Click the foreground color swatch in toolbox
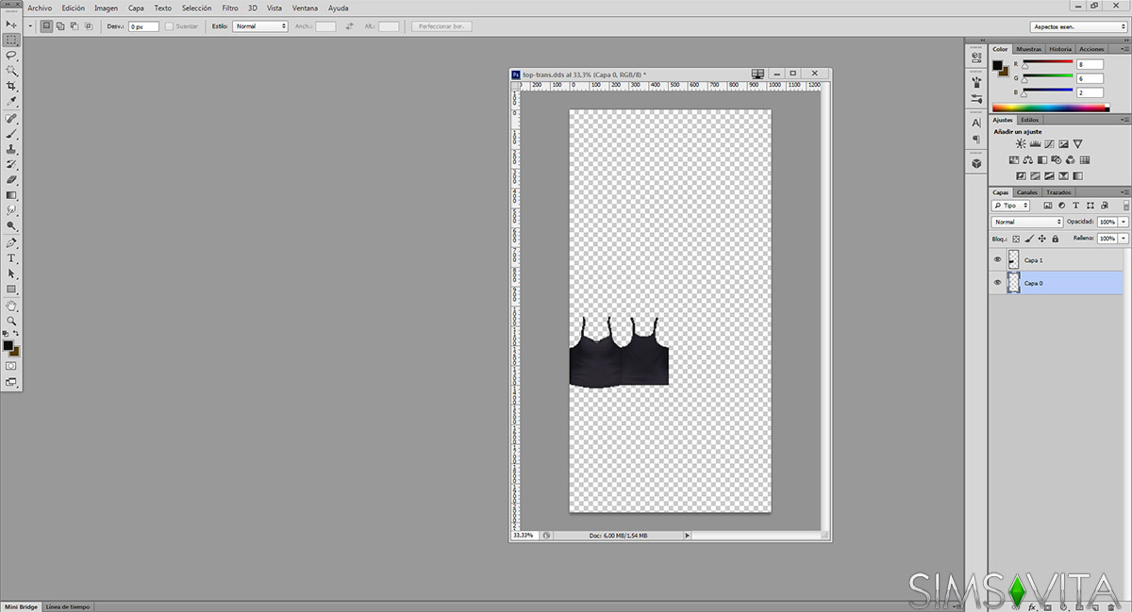Screen dimensions: 1132x612 pos(8,346)
